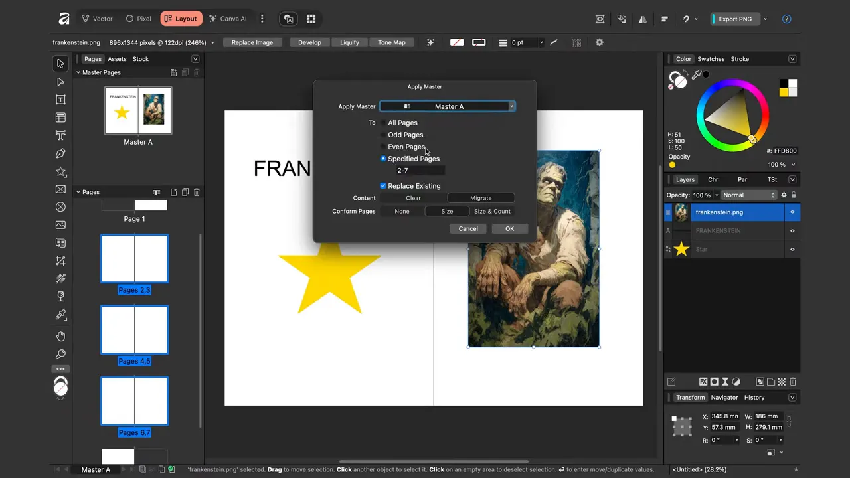Select the Pen tool
Image resolution: width=850 pixels, height=478 pixels.
tap(60, 153)
